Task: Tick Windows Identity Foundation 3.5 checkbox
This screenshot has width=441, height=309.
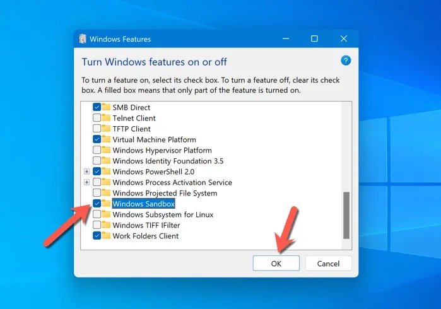Action: [97, 161]
